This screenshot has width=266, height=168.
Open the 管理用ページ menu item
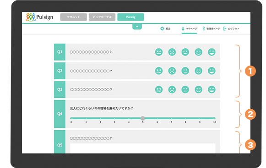(211, 29)
